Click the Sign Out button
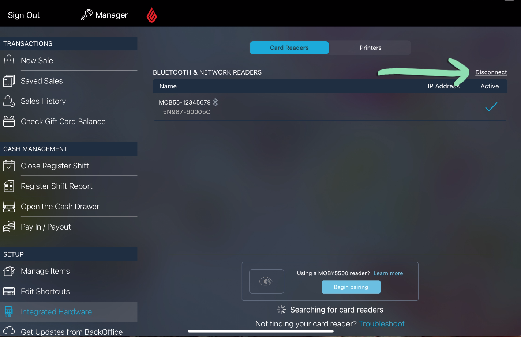The image size is (521, 337). click(24, 15)
